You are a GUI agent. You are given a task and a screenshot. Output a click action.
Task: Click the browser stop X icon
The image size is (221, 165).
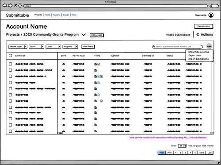[15, 5]
